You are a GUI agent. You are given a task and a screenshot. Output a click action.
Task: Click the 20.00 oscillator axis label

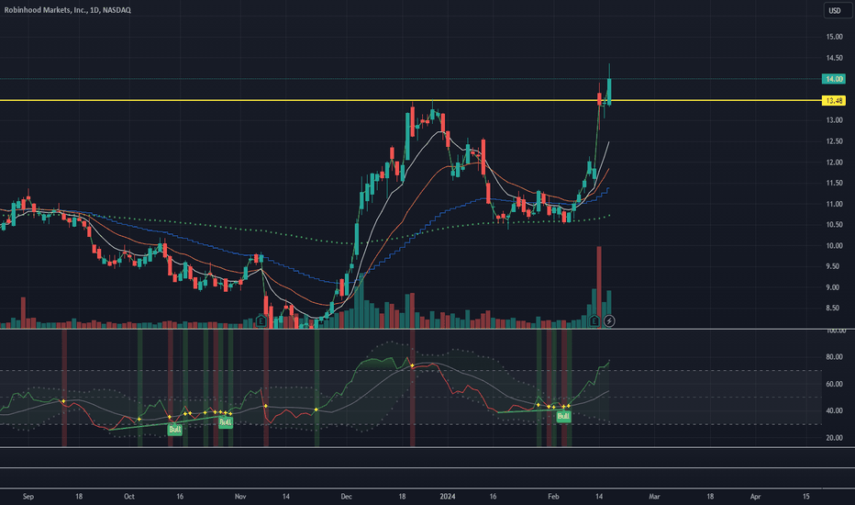pos(834,437)
